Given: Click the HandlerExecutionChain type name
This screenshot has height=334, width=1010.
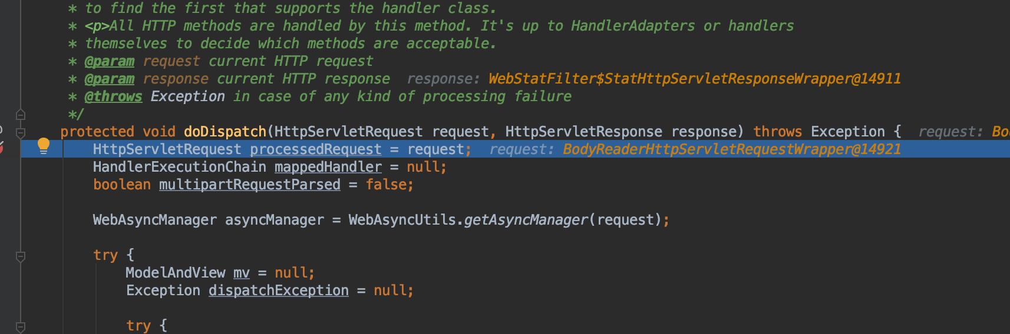Looking at the screenshot, I should coord(180,167).
